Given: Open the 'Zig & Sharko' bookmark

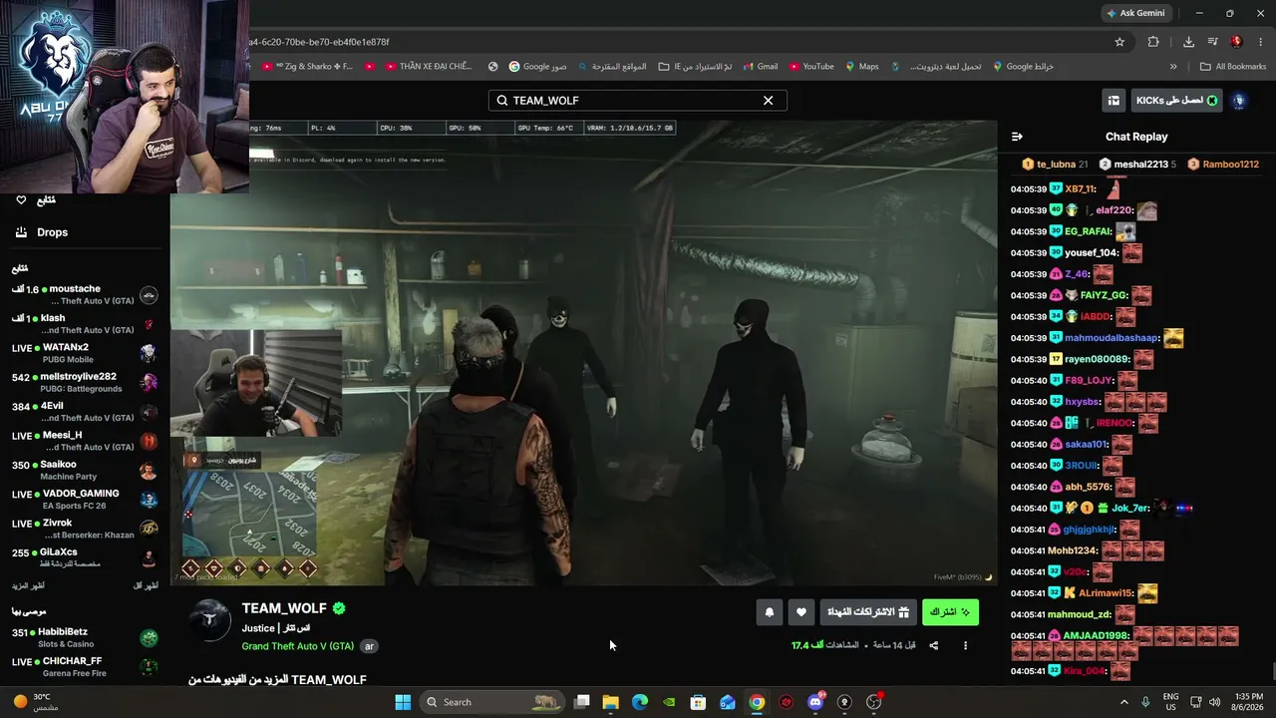Looking at the screenshot, I should 307,67.
